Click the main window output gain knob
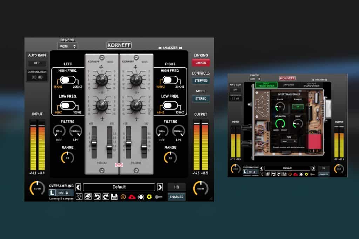Image resolution: width=359 pixels, height=239 pixels. (201, 189)
